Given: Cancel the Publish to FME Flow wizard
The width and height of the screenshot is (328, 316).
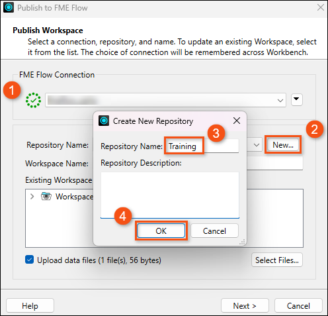Looking at the screenshot, I should [x=298, y=305].
